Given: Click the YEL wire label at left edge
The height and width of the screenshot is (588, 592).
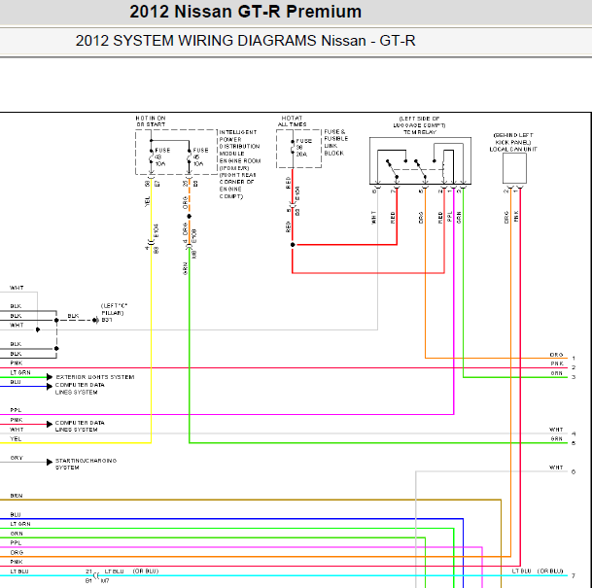Looking at the screenshot, I should tap(16, 439).
